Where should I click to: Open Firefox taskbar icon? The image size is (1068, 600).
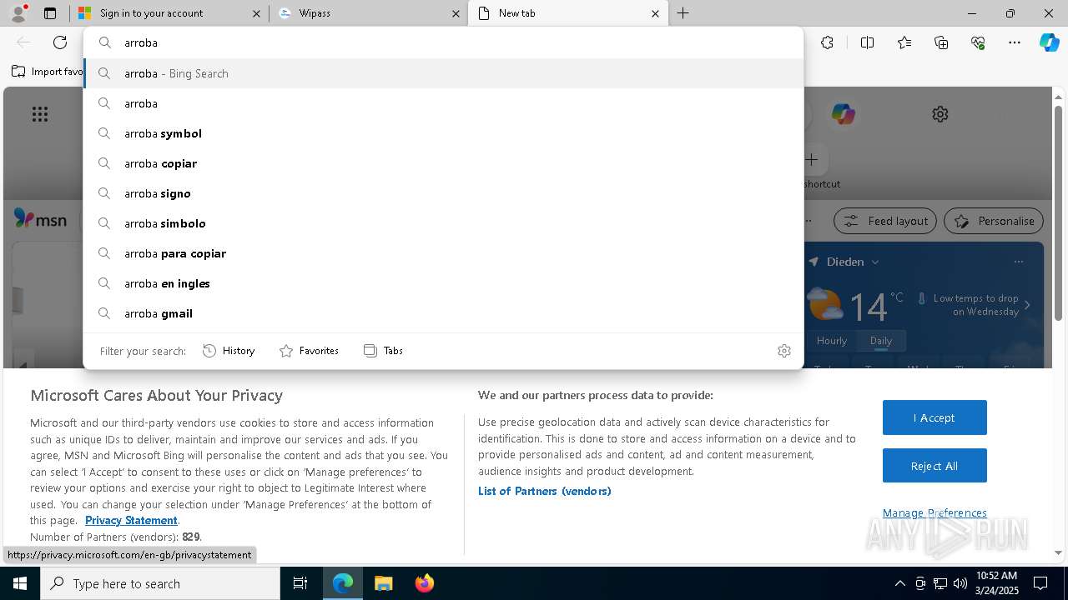click(424, 583)
